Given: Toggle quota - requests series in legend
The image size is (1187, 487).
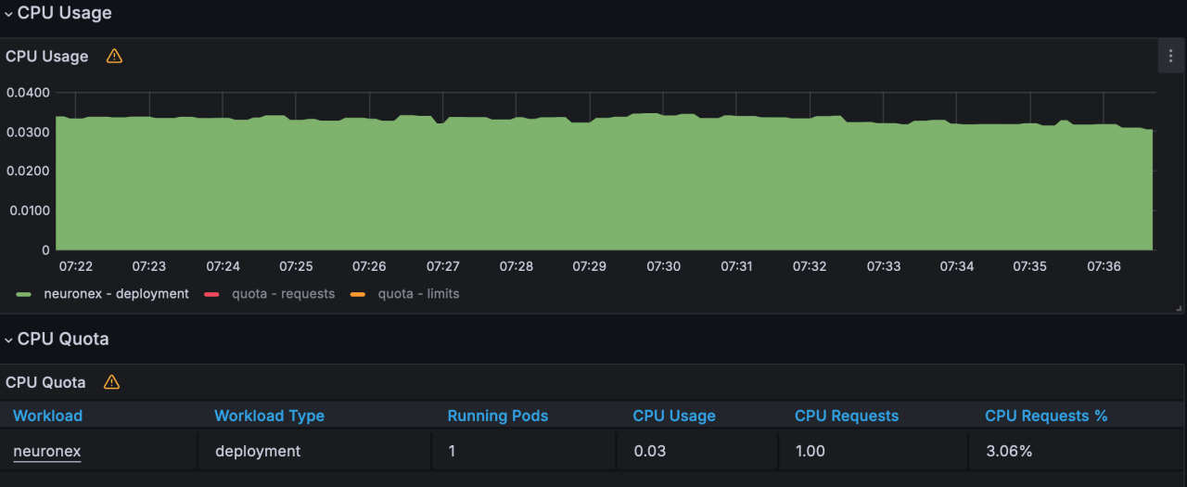Looking at the screenshot, I should click(x=283, y=294).
